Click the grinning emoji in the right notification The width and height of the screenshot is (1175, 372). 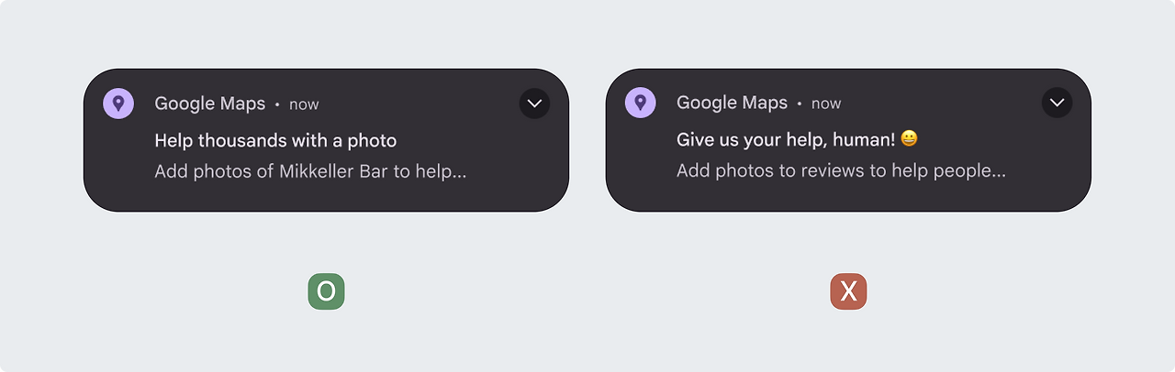tap(909, 138)
